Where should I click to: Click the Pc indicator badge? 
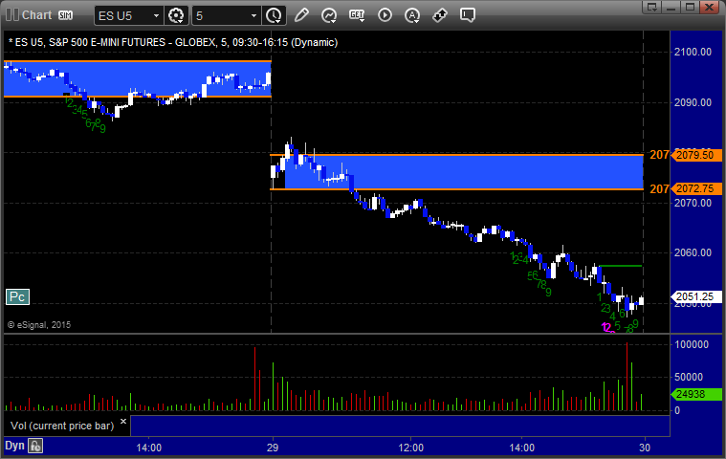click(x=17, y=296)
